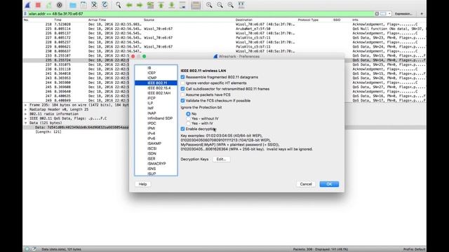Viewport: 449px width, 252px height.
Task: Click the display filter input field
Action: (x=201, y=14)
